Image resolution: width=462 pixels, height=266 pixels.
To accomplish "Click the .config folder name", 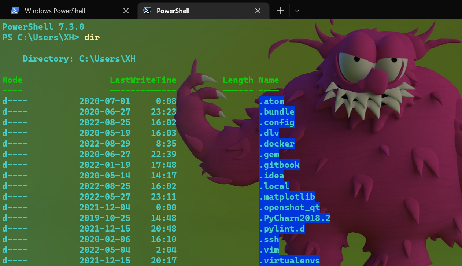I will click(277, 122).
